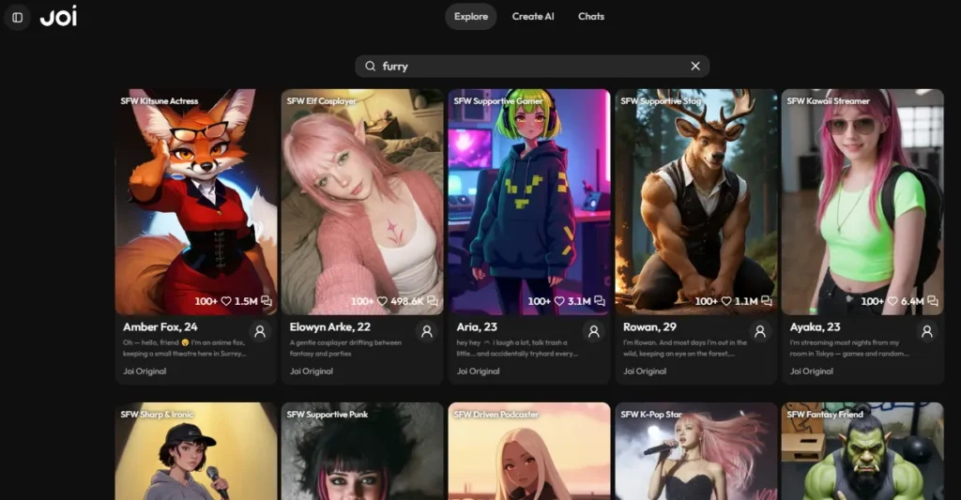Screen dimensions: 961x500
Task: Clear the search with the X icon
Action: (x=695, y=67)
